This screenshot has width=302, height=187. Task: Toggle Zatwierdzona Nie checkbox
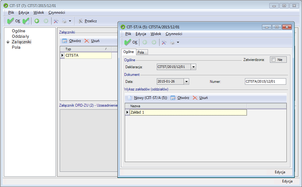pos(274,60)
